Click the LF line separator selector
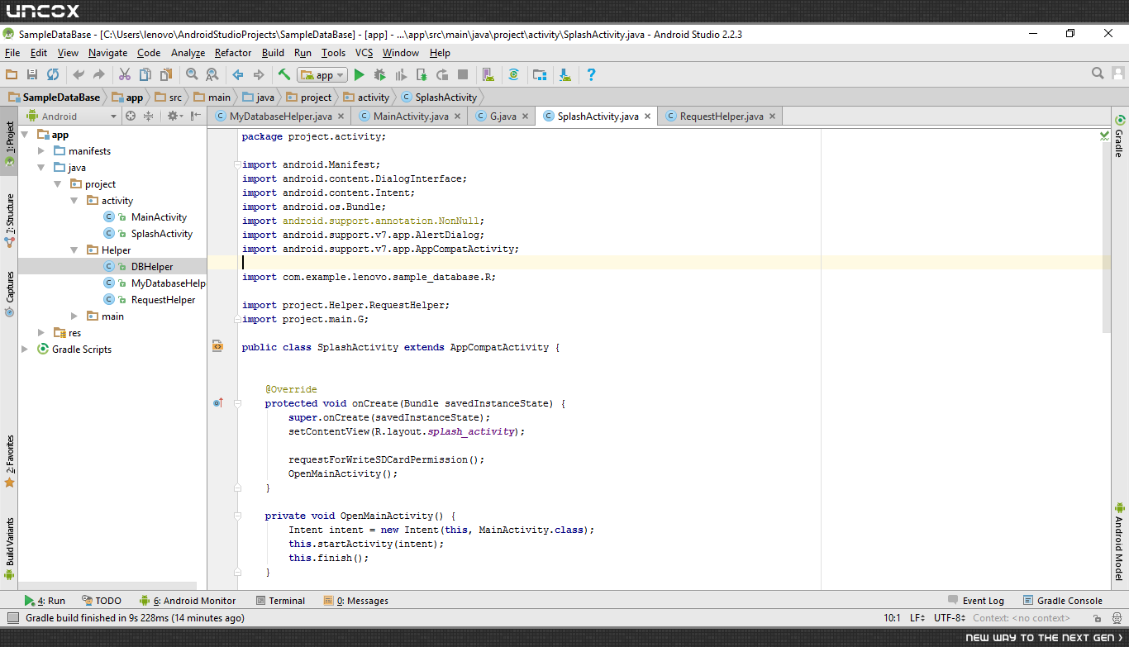Screen dimensions: 1129x647 [917, 618]
